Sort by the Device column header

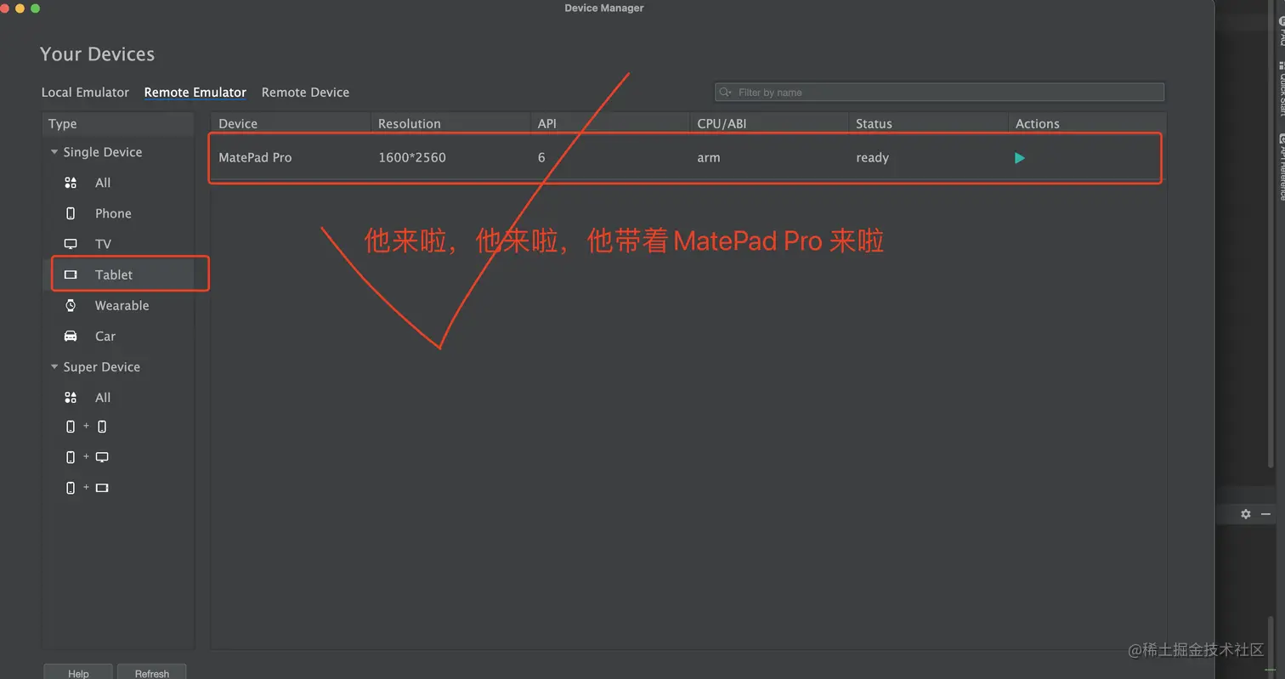point(291,123)
